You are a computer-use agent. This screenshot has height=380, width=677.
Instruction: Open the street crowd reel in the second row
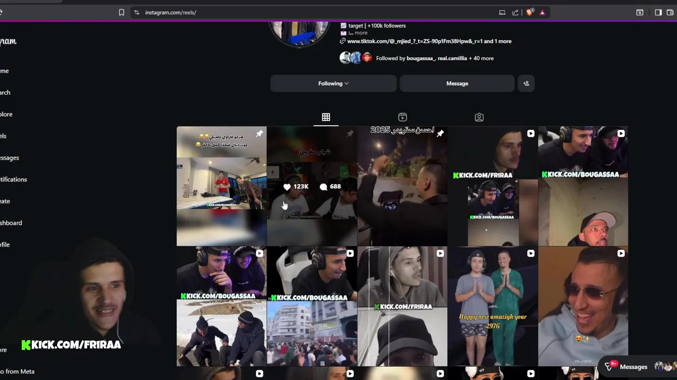click(x=312, y=307)
